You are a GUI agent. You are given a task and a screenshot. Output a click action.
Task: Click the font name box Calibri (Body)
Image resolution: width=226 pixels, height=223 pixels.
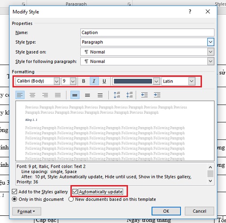coord(35,81)
